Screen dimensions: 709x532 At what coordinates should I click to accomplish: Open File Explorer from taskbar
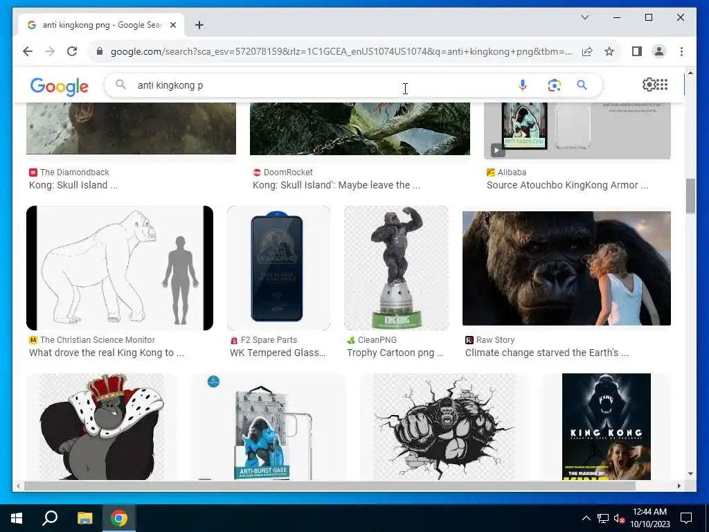84,518
